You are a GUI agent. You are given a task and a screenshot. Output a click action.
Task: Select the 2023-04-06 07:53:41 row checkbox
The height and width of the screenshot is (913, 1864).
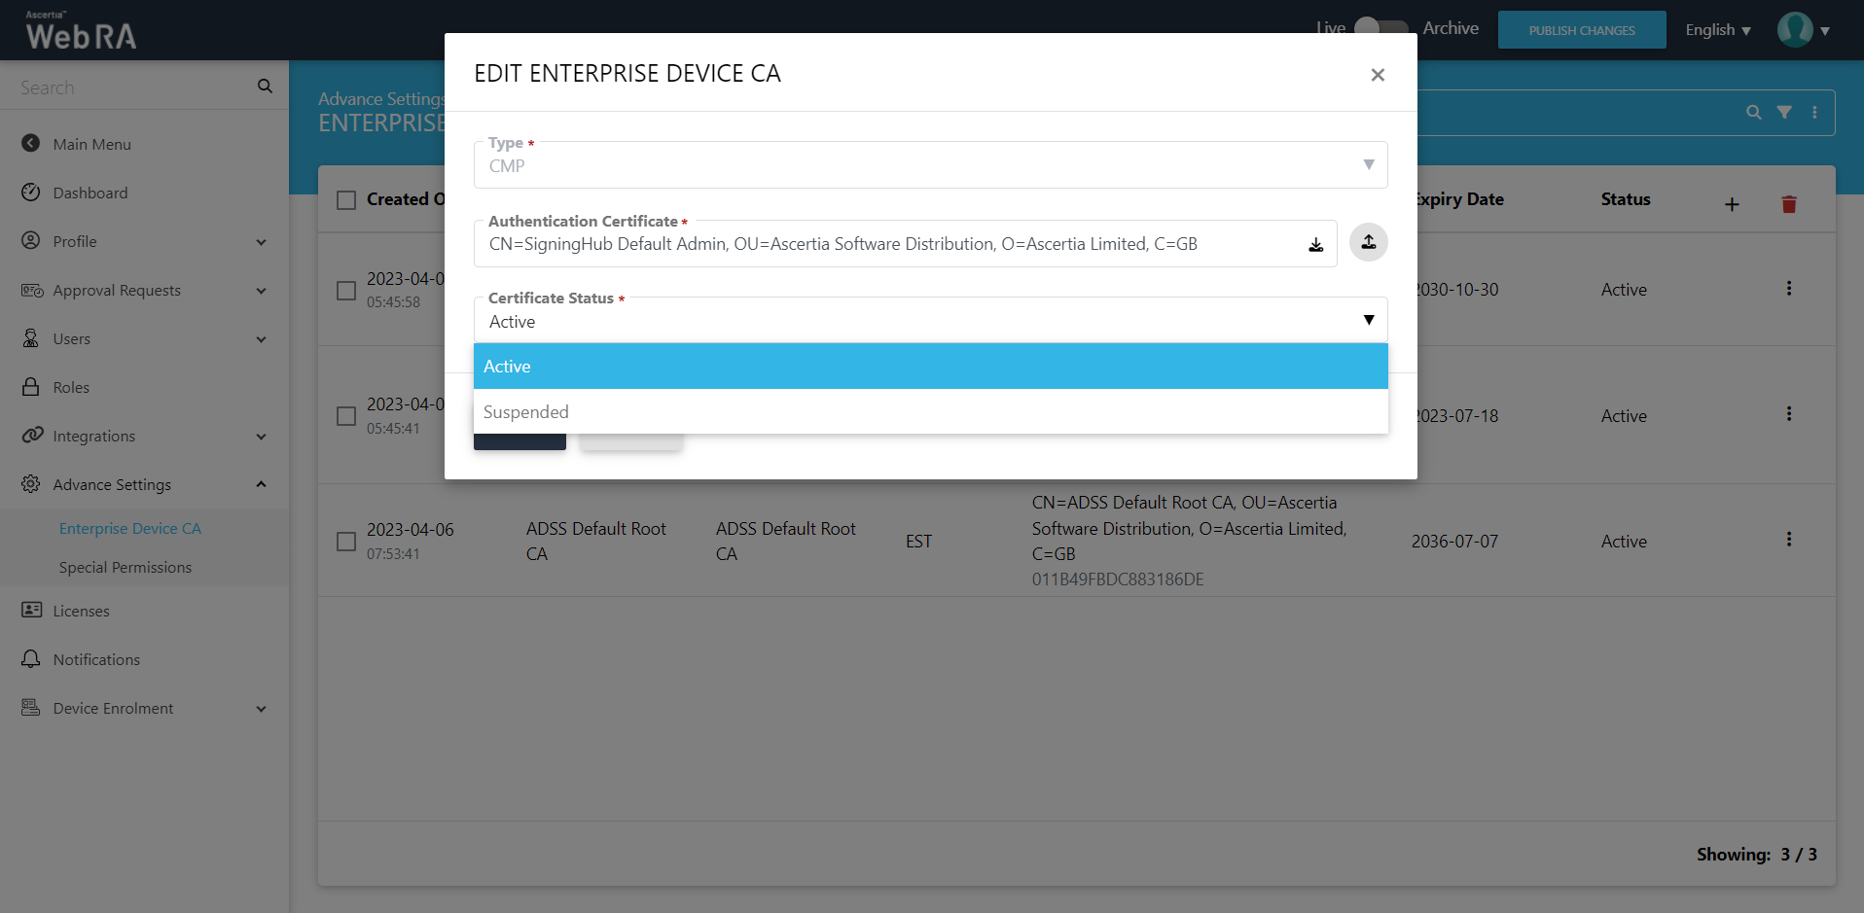coord(346,542)
